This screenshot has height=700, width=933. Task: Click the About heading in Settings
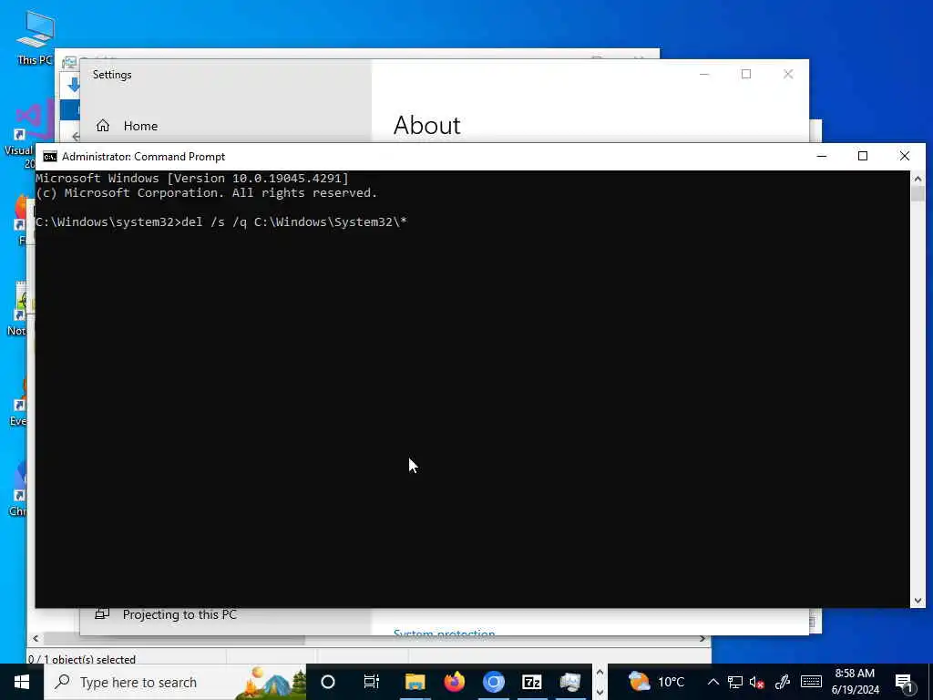426,125
